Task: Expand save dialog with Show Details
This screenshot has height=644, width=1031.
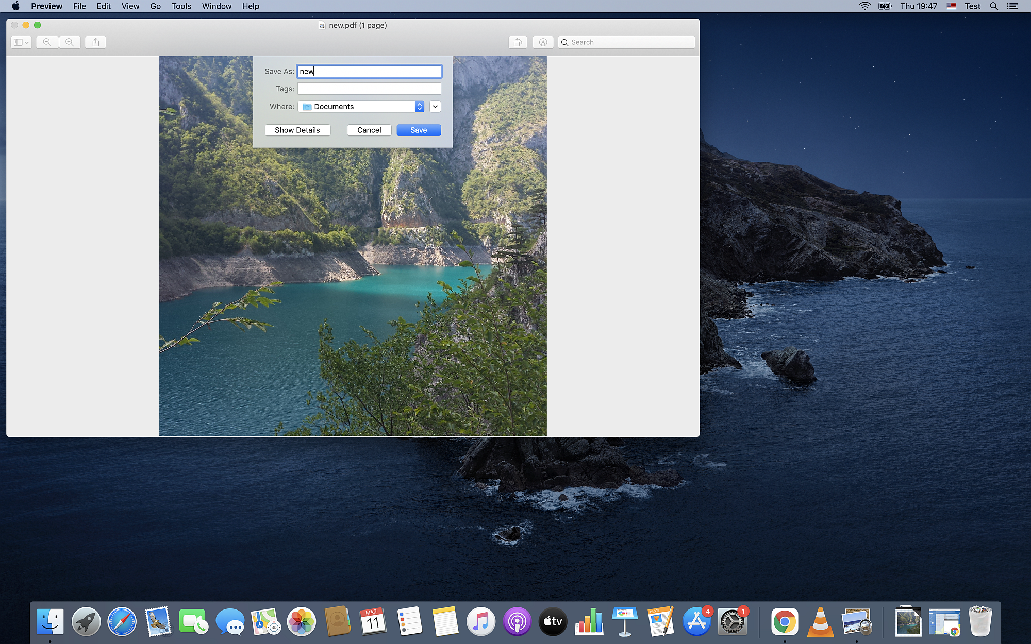Action: coord(297,130)
